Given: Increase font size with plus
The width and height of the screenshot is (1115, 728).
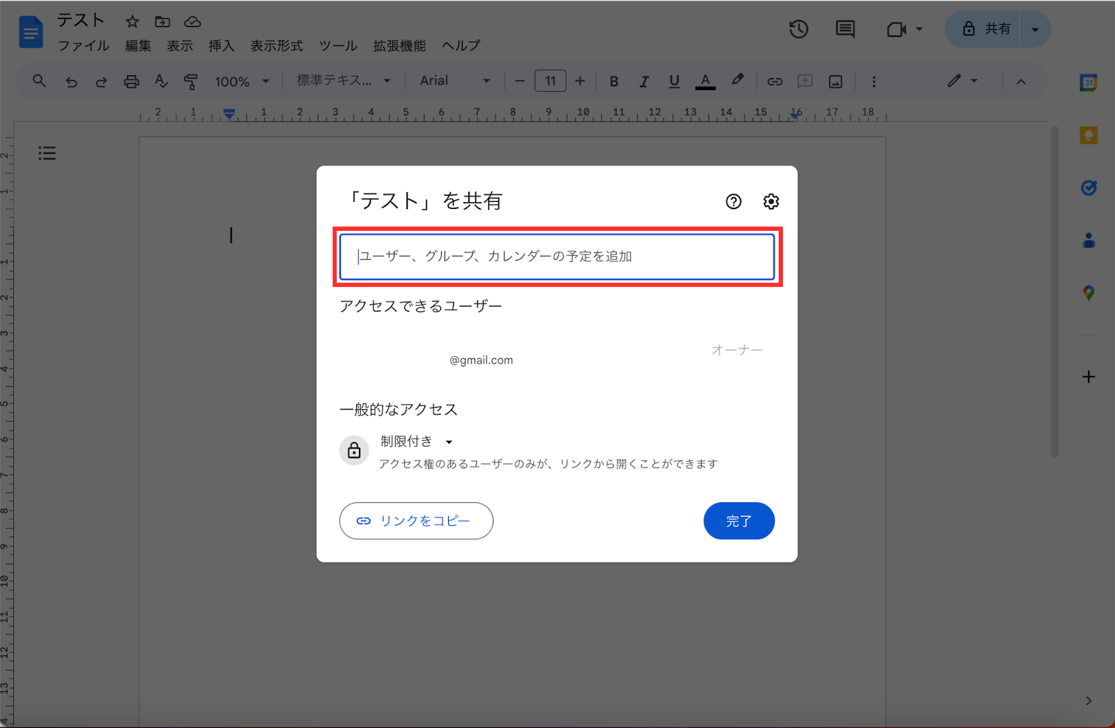Looking at the screenshot, I should 580,82.
